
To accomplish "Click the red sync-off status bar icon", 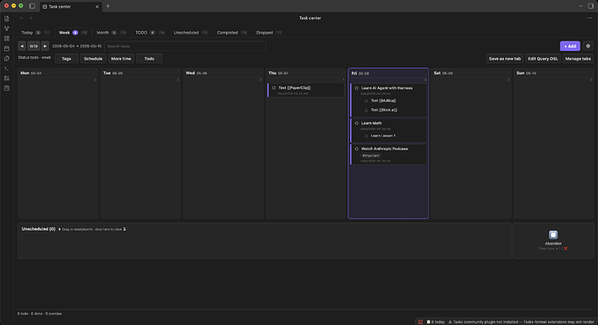I will (x=420, y=322).
